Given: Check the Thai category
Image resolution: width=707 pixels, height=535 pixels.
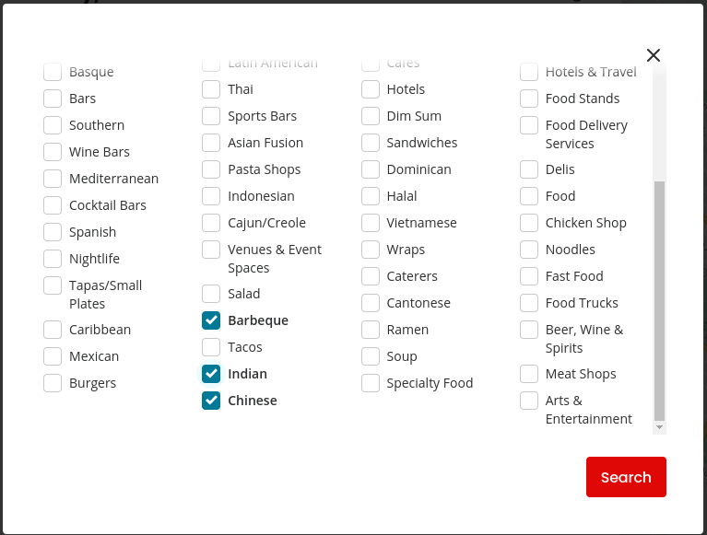Looking at the screenshot, I should (x=211, y=89).
